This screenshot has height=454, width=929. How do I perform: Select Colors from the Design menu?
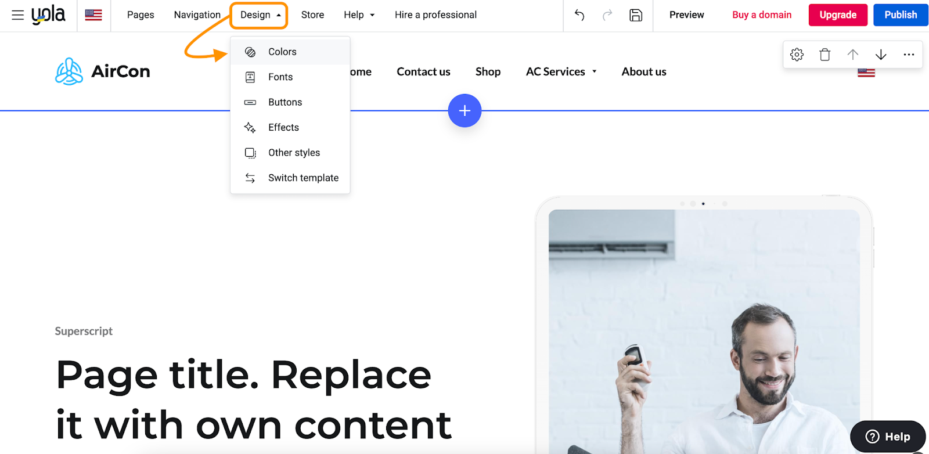click(282, 52)
